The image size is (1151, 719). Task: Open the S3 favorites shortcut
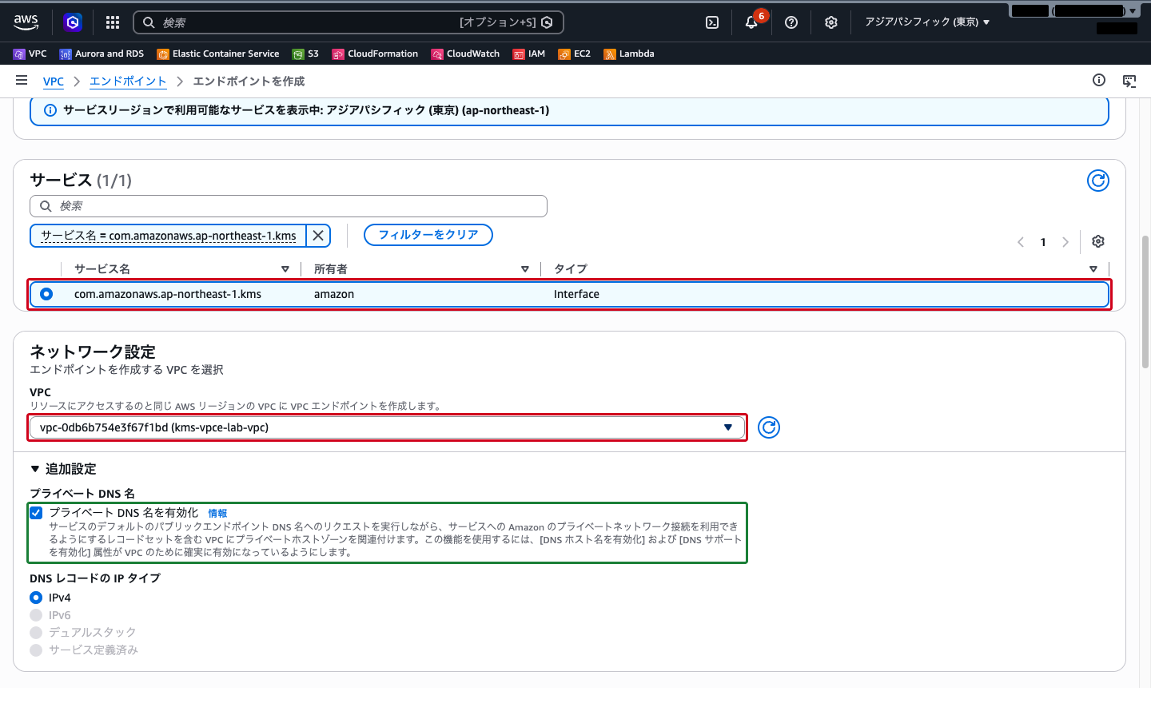point(305,54)
